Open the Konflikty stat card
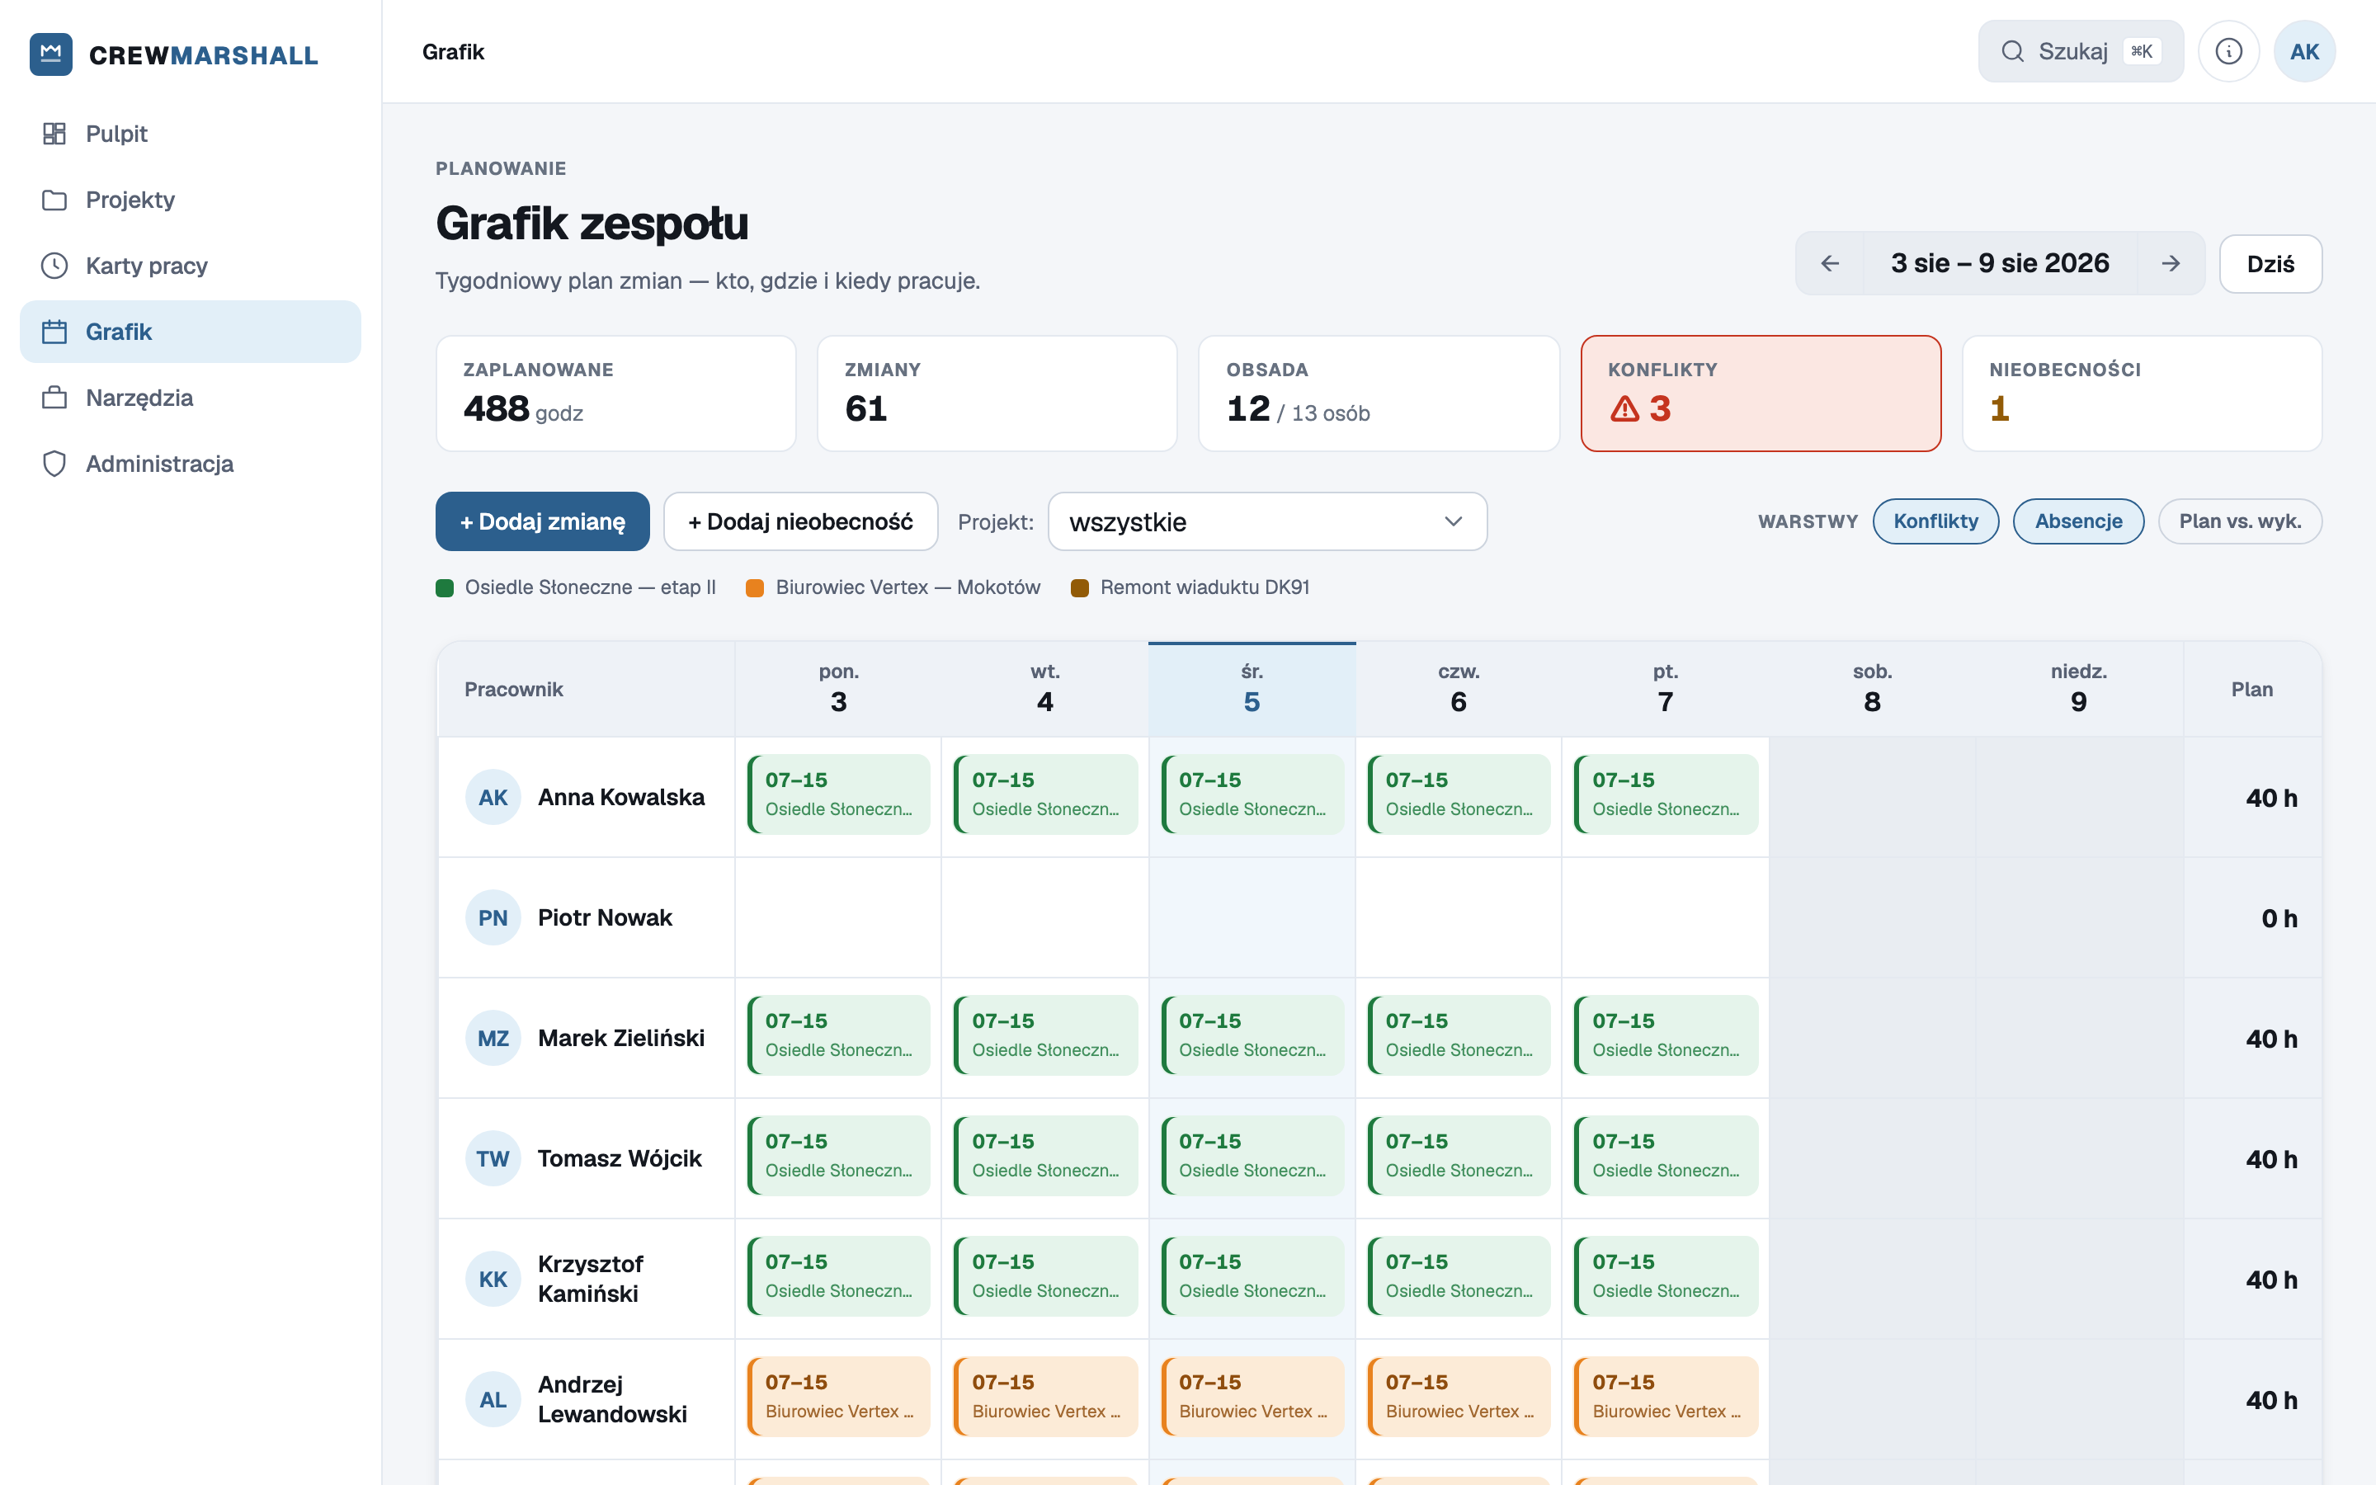 coord(1761,394)
